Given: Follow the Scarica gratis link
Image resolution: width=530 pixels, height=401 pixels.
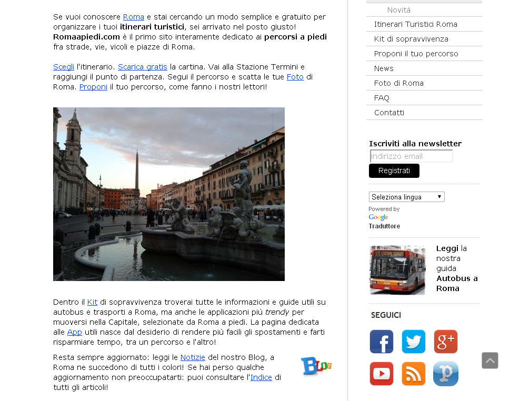Looking at the screenshot, I should 142,67.
